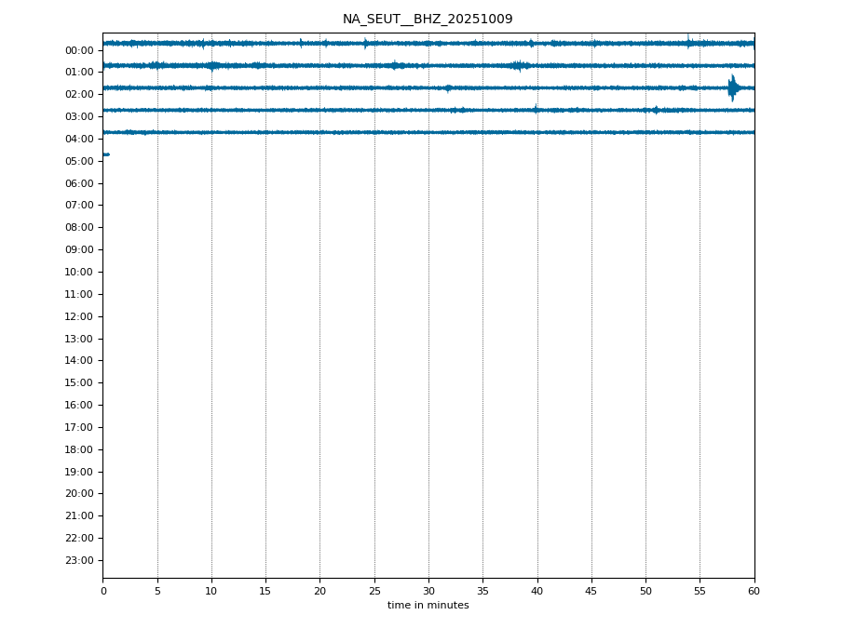Select the 03:00 hour label
856x642 pixels.
[x=79, y=117]
